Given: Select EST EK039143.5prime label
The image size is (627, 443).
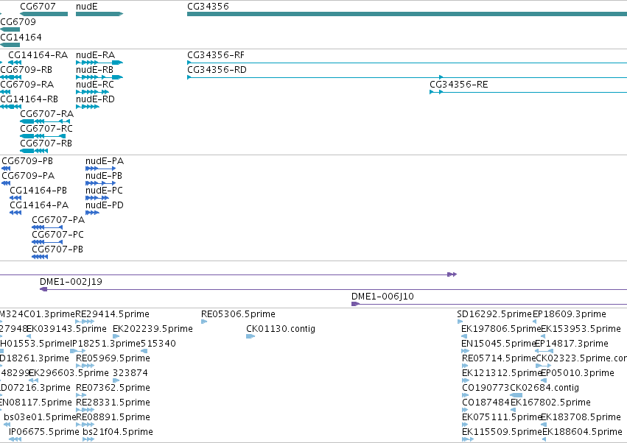Looking at the screenshot, I should [67, 329].
